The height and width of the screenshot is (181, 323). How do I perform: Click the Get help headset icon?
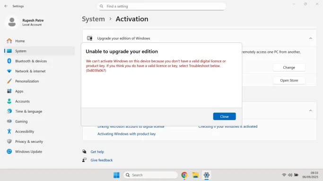84,151
